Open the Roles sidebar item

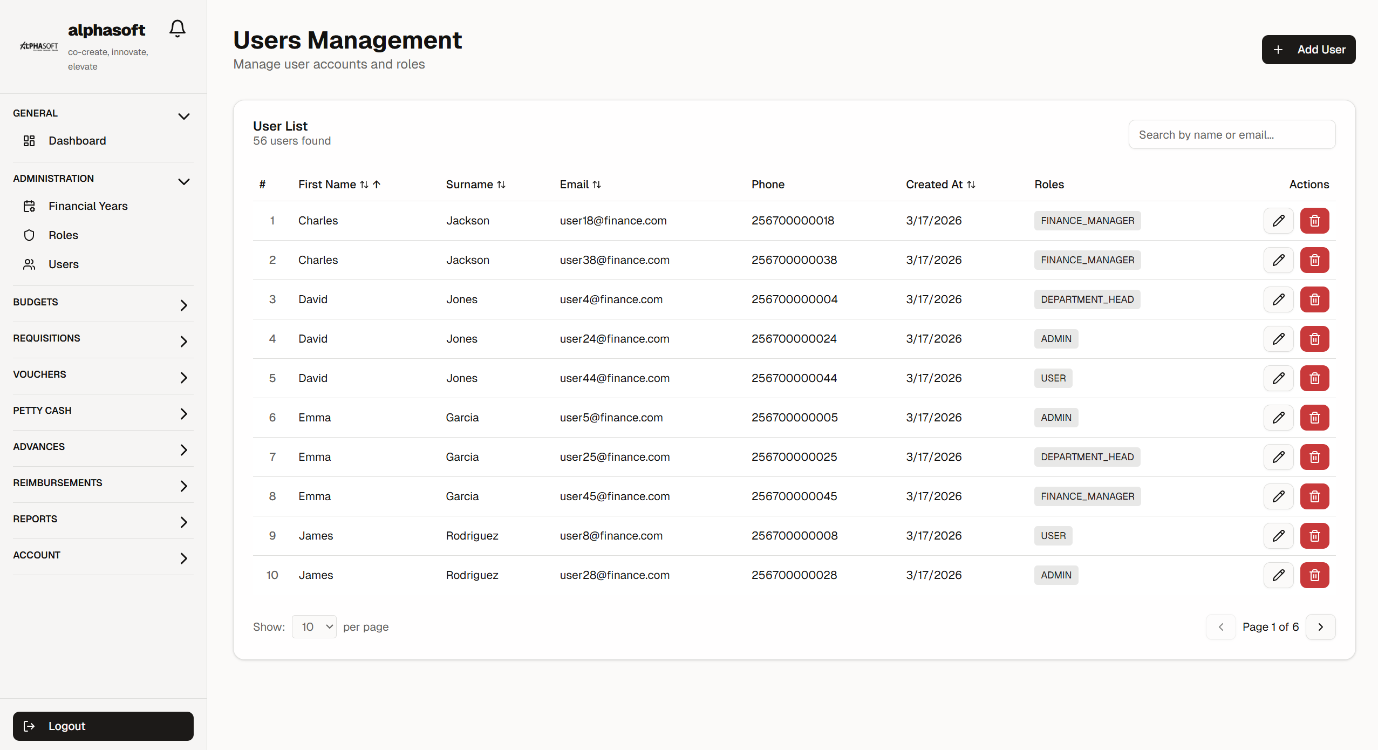click(x=63, y=235)
